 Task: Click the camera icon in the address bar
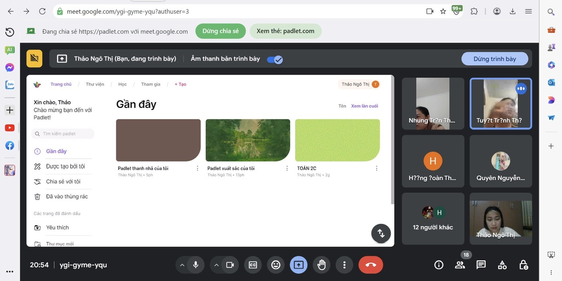[430, 11]
